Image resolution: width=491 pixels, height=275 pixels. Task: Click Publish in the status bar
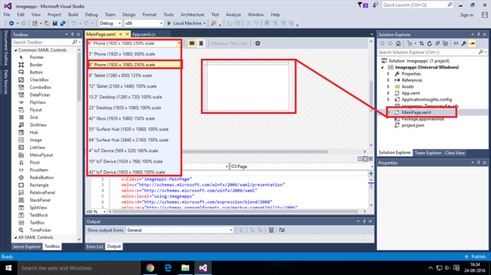475,257
